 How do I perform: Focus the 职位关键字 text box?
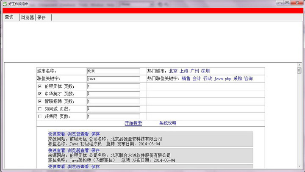coord(113,79)
